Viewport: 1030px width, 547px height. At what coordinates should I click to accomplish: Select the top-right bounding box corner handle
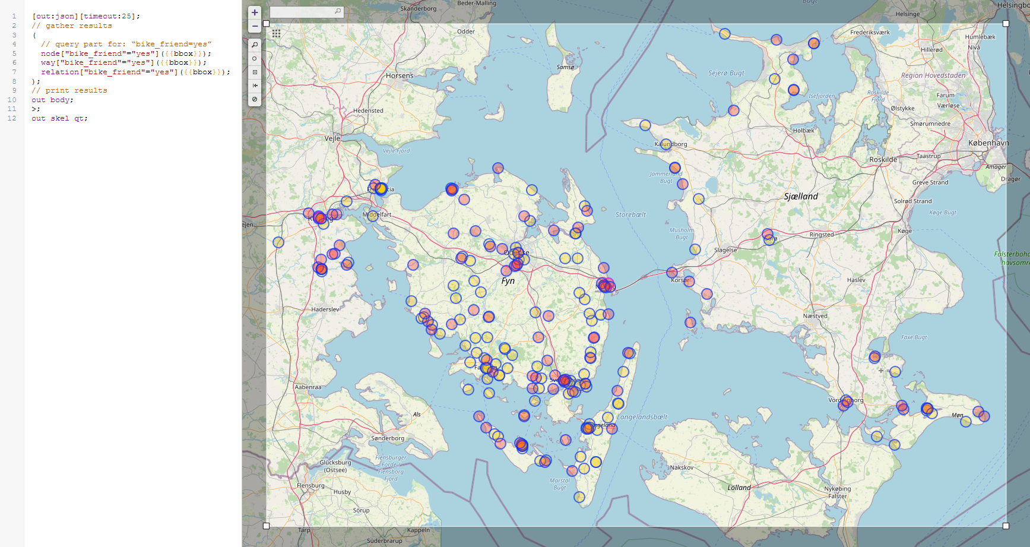pos(1006,24)
